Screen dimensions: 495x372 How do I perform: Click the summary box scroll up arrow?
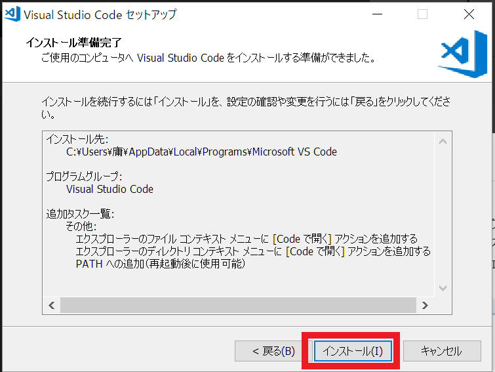(x=443, y=142)
